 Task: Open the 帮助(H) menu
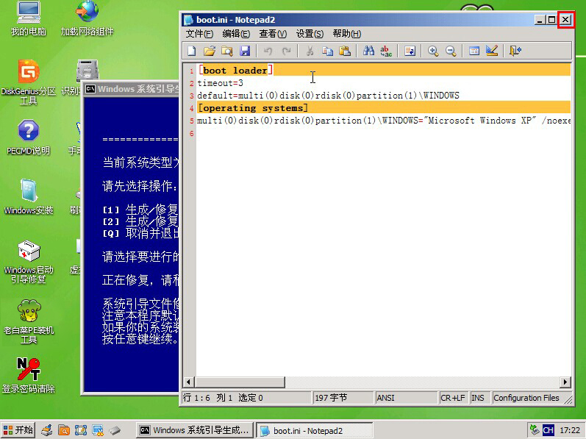347,34
